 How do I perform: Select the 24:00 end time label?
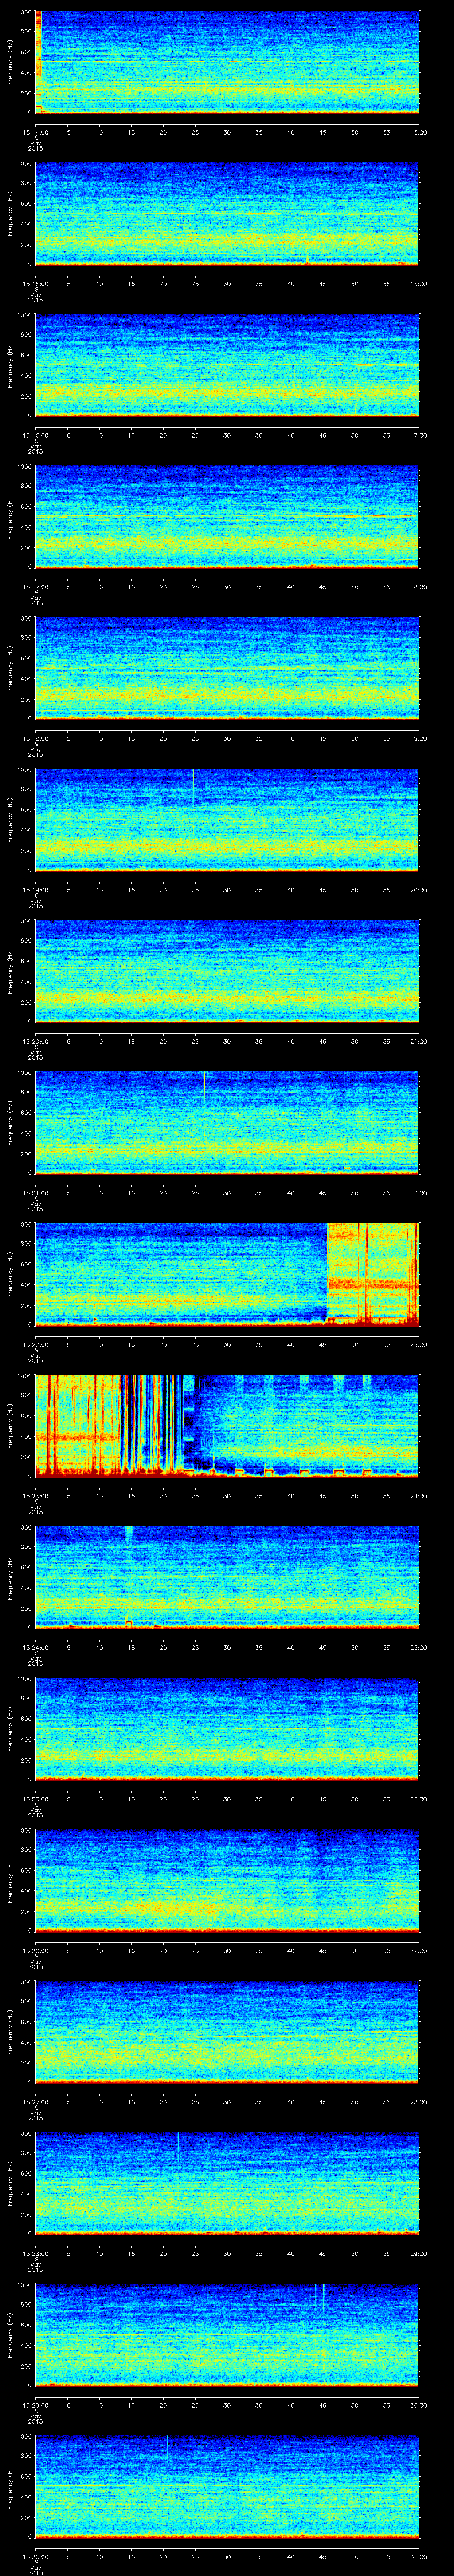418,1496
